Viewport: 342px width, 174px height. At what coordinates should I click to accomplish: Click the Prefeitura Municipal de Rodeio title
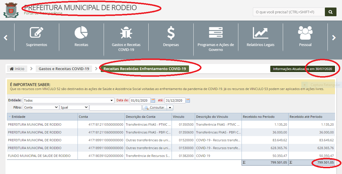click(x=80, y=8)
